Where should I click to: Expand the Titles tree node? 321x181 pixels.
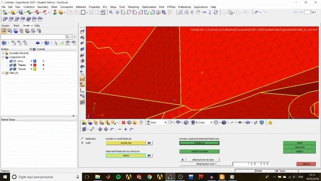pyautogui.click(x=3, y=73)
